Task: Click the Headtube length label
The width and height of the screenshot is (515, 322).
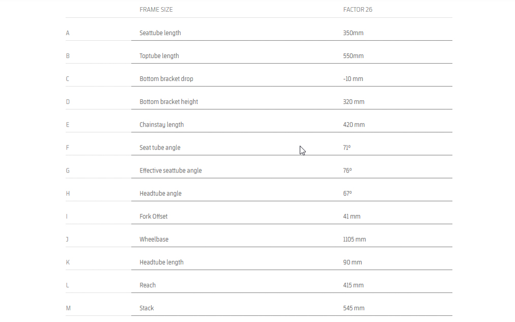Action: tap(161, 262)
